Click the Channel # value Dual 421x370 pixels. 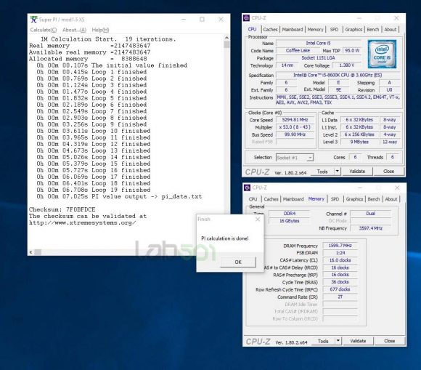pos(370,214)
